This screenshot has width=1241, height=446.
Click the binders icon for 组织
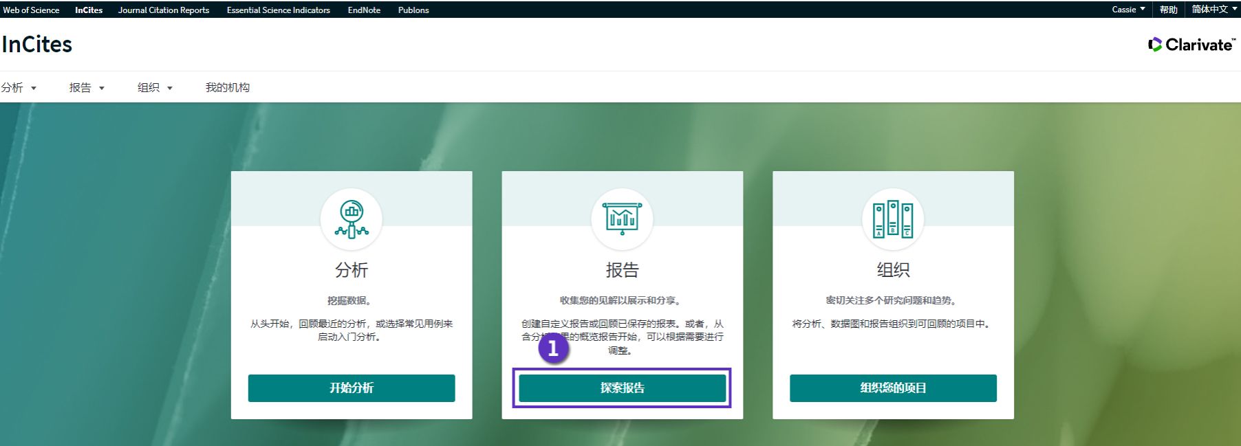point(892,219)
